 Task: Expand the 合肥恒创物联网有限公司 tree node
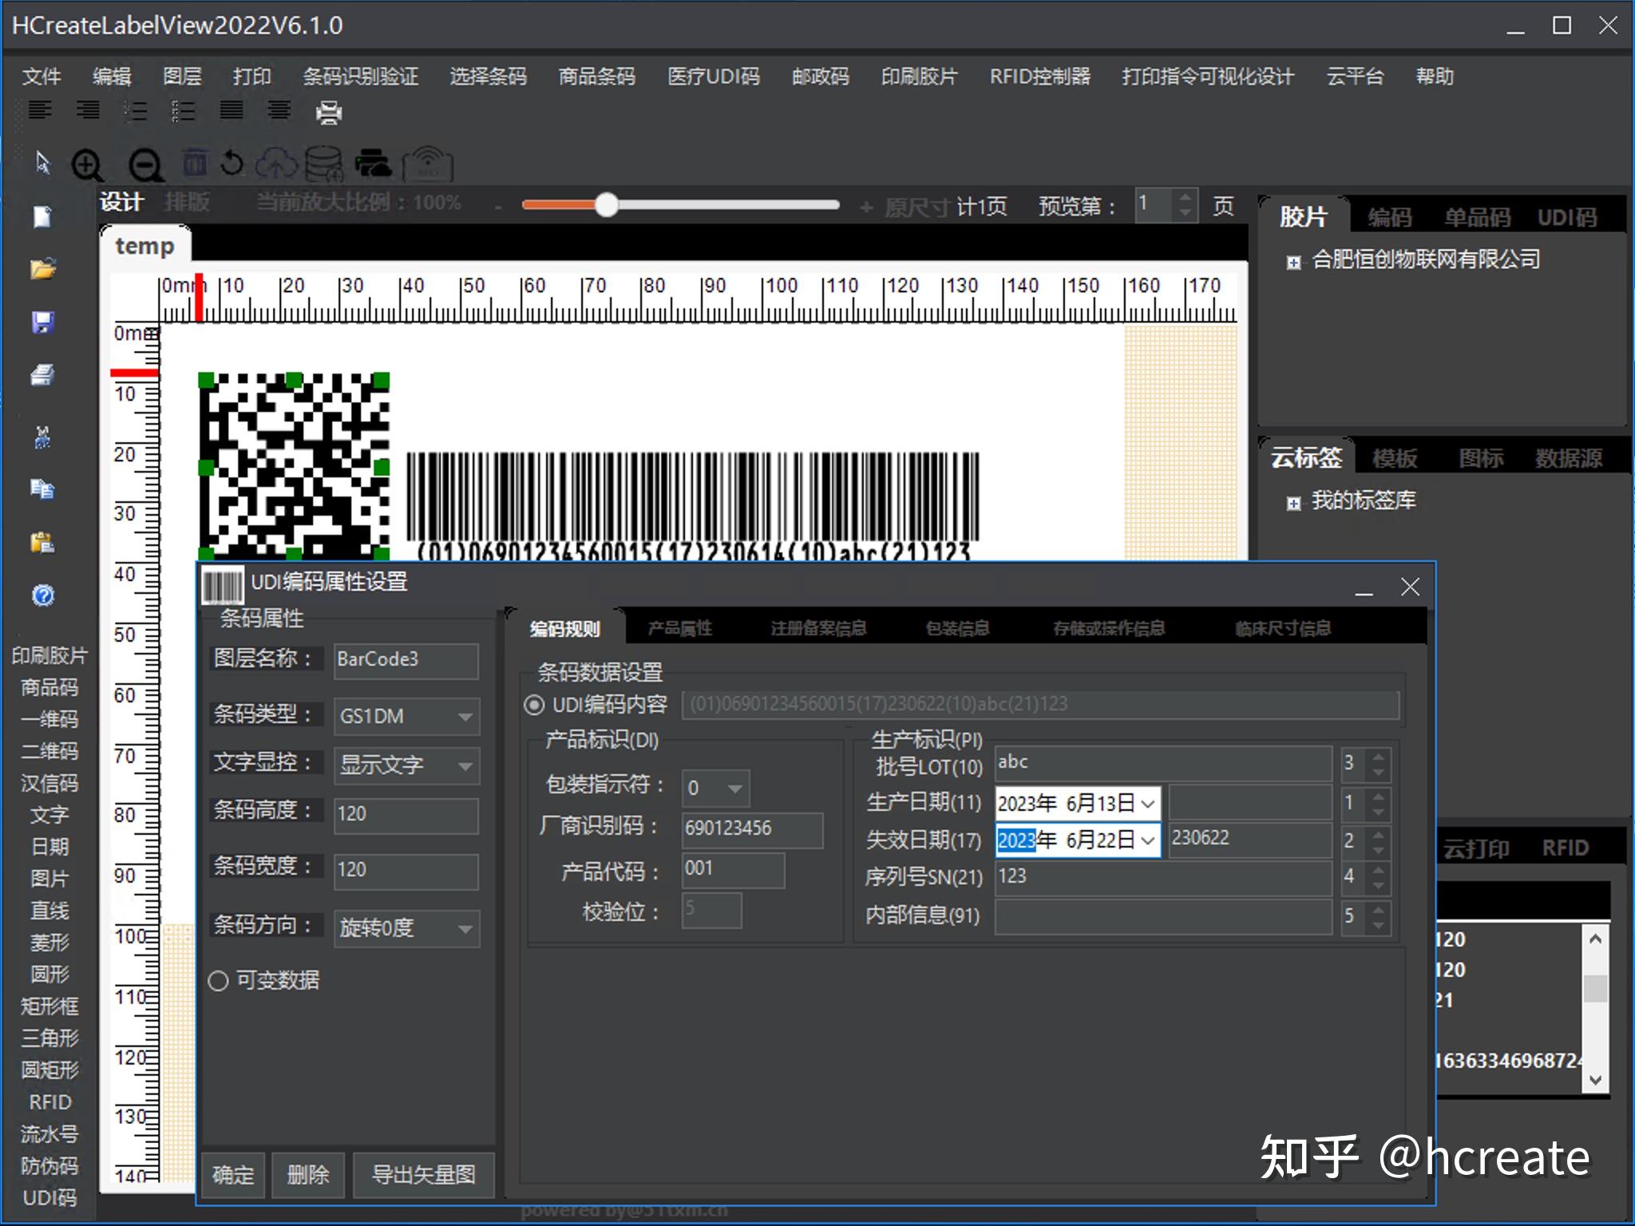point(1293,259)
